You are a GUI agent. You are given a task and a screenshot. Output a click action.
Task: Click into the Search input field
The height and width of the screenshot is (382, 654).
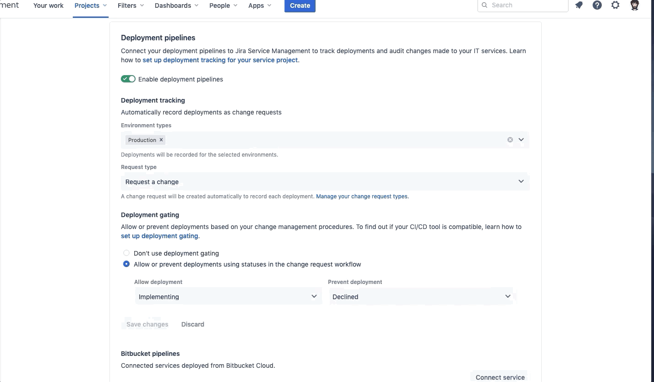pyautogui.click(x=527, y=5)
